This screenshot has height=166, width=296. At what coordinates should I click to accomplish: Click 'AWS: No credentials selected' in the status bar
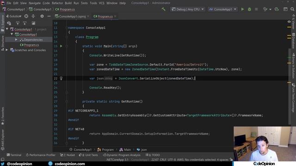coord(196,160)
